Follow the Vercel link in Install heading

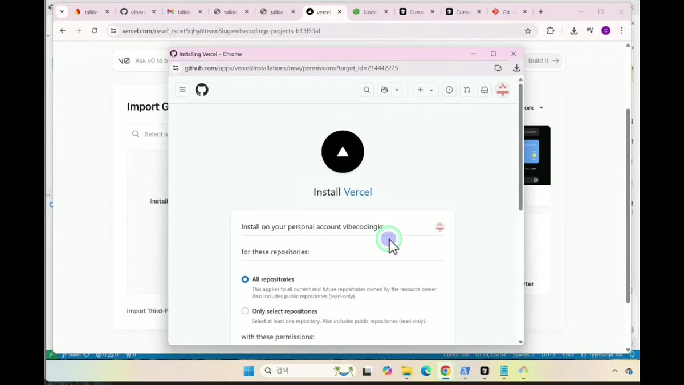click(x=358, y=192)
